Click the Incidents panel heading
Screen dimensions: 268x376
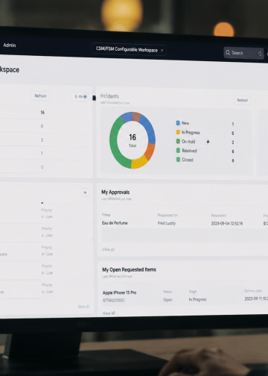(109, 96)
